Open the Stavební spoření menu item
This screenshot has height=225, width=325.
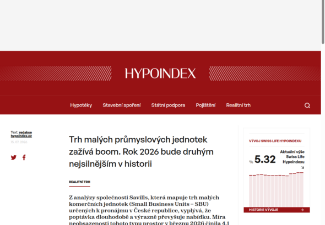pos(122,105)
